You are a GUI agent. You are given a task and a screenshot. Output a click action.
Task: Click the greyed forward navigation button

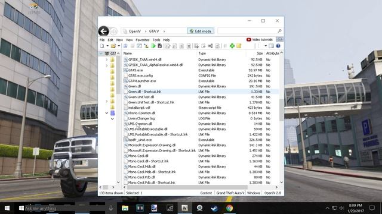click(113, 31)
